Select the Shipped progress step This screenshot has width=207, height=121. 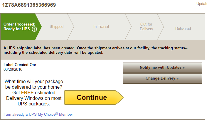pos(56,26)
